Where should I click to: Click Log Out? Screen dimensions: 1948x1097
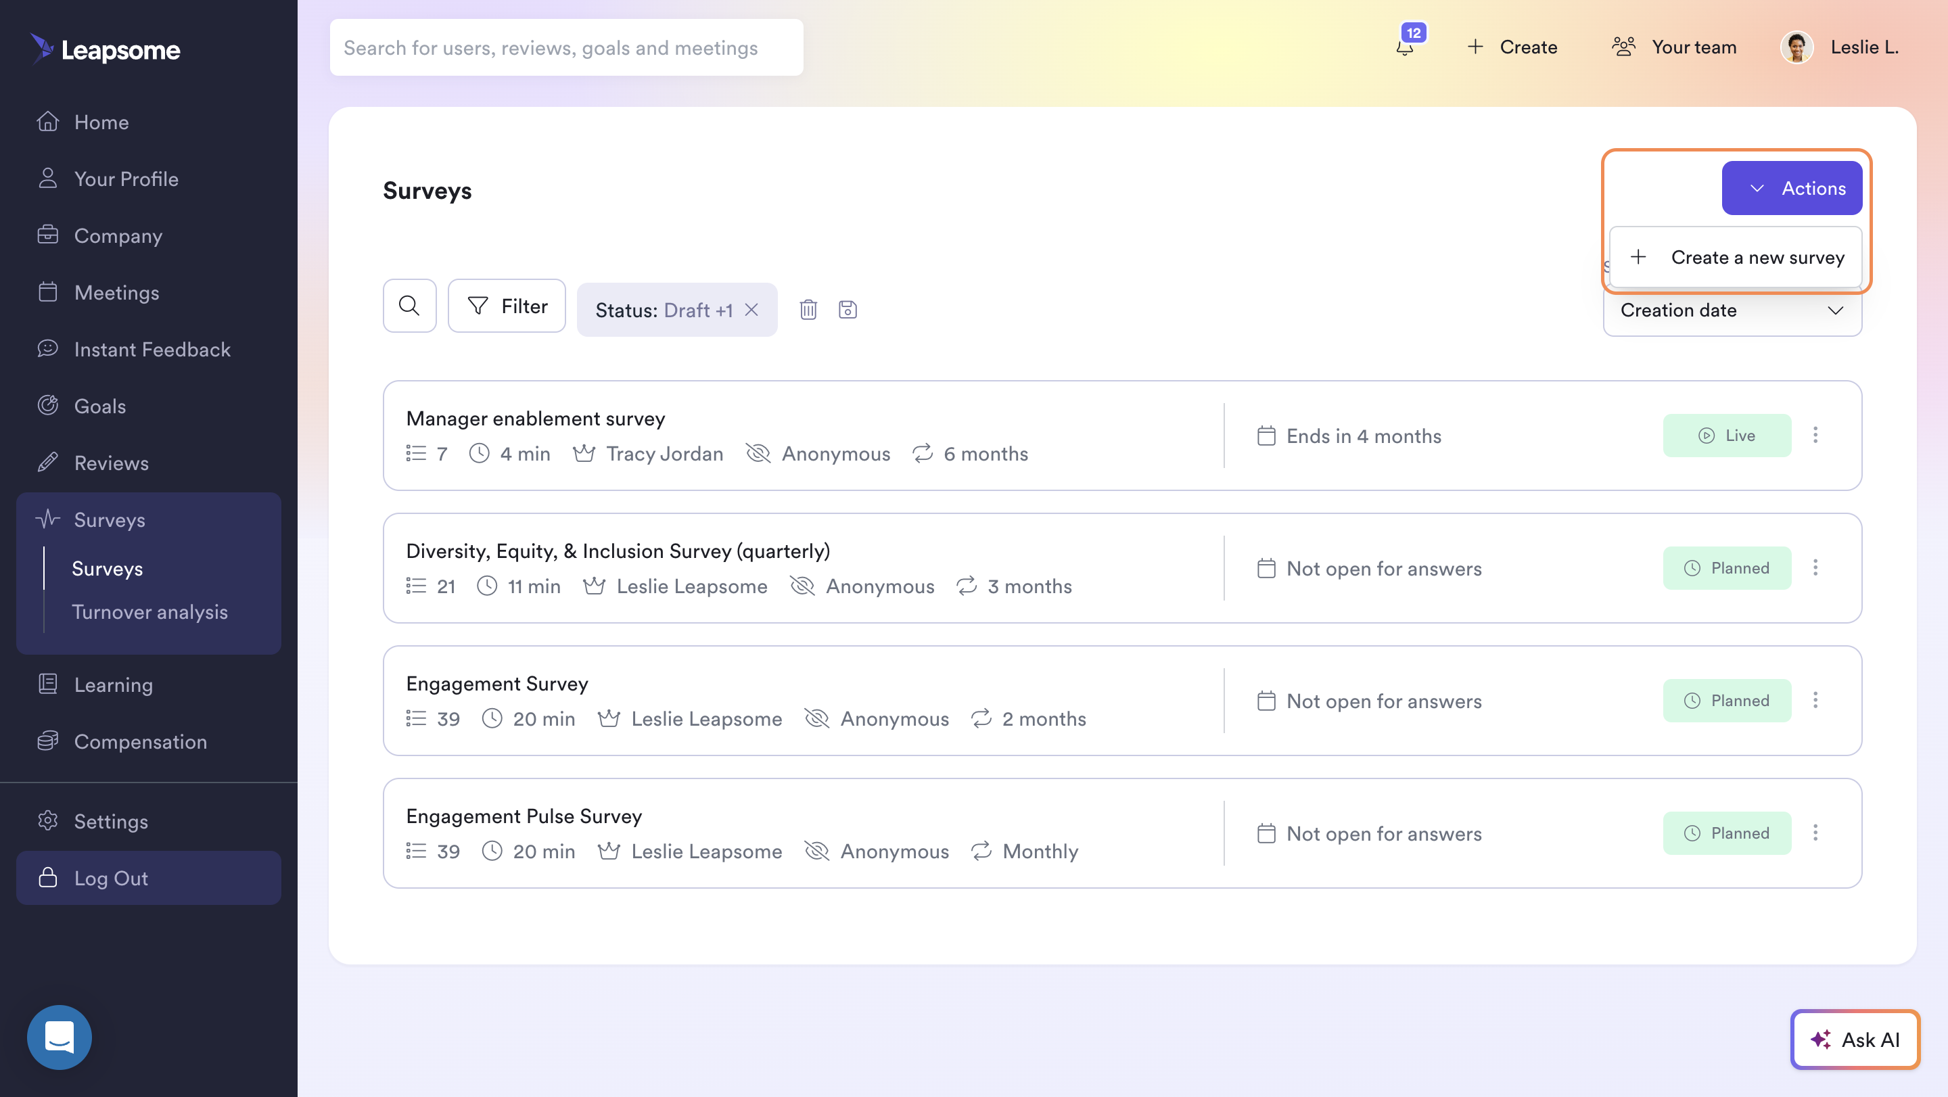click(149, 878)
